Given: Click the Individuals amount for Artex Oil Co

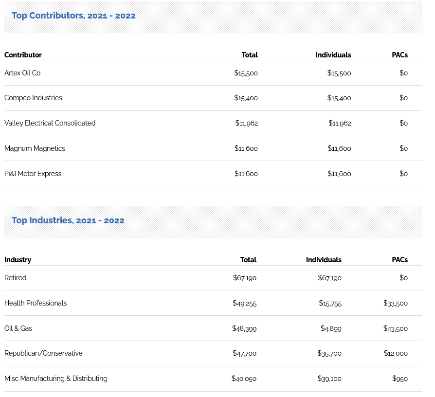Looking at the screenshot, I should pos(339,73).
